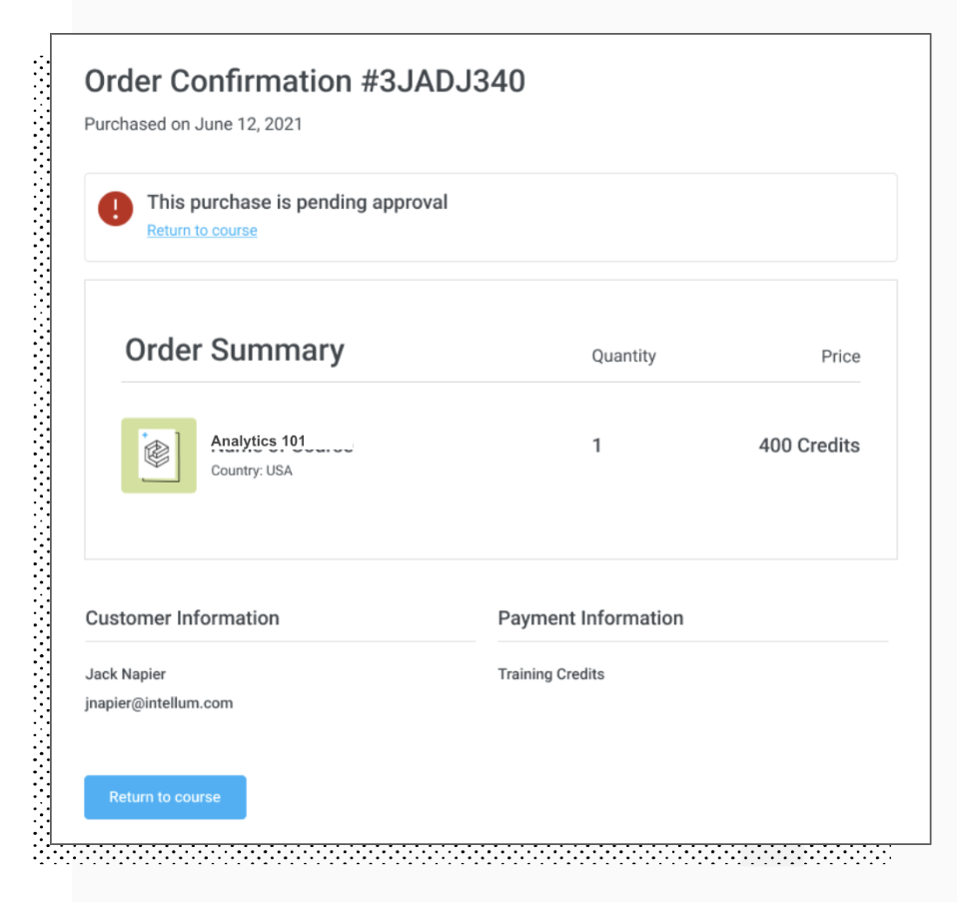
Task: Select the Analytics 101 course name
Action: click(x=258, y=441)
